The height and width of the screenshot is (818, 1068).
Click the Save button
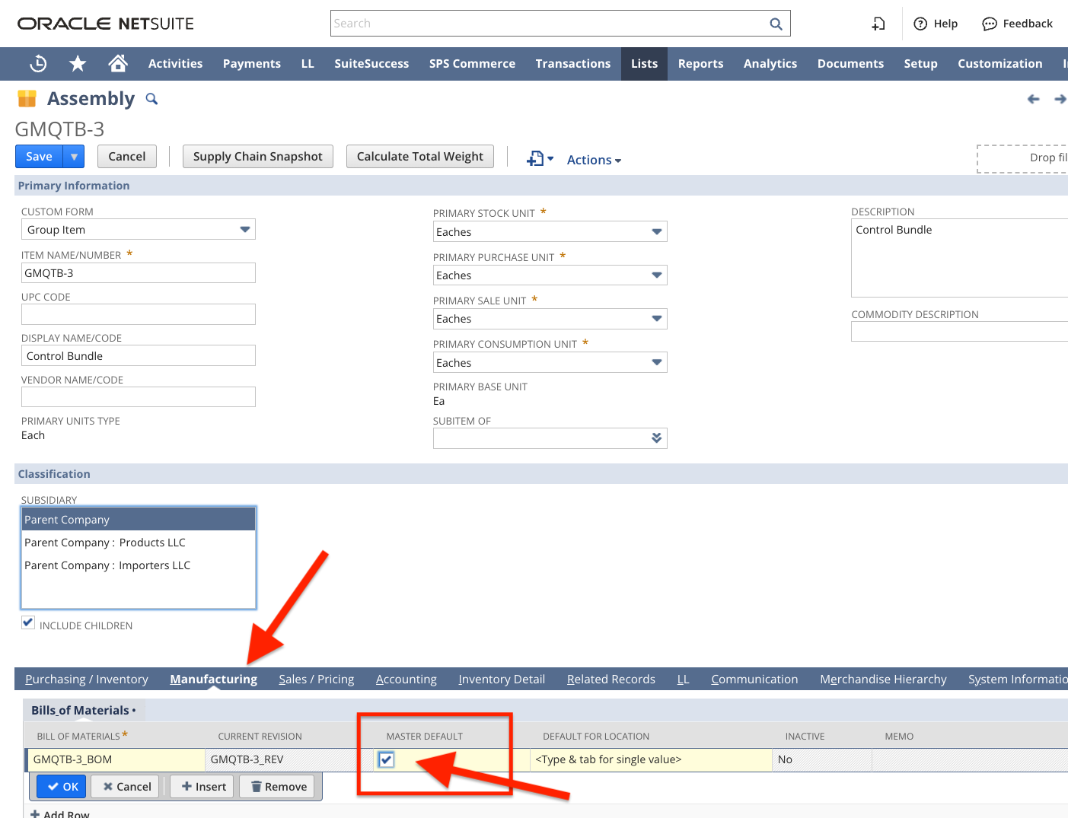[x=40, y=157]
